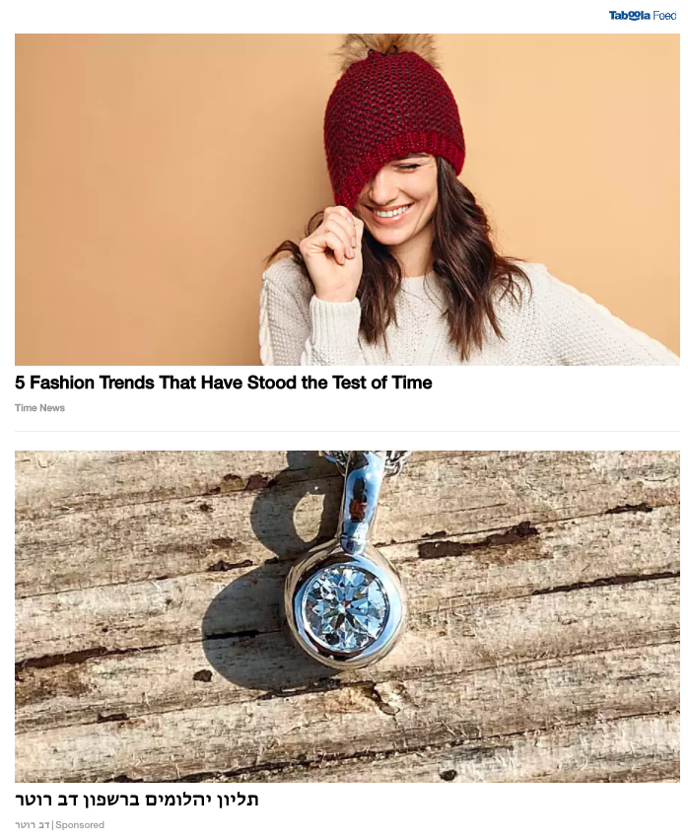The height and width of the screenshot is (839, 688).
Task: Open the Hebrew headline "תליון יהלומים ברשפון"
Action: [x=137, y=800]
